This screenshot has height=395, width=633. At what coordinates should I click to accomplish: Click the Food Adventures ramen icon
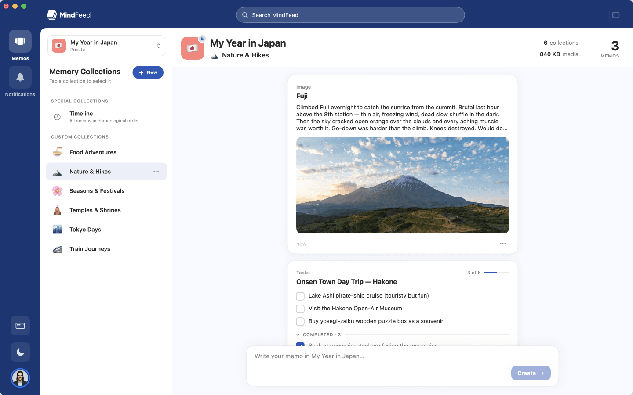[x=57, y=152]
